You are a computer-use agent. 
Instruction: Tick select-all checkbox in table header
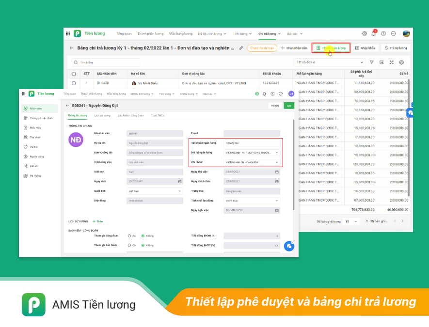pyautogui.click(x=74, y=74)
